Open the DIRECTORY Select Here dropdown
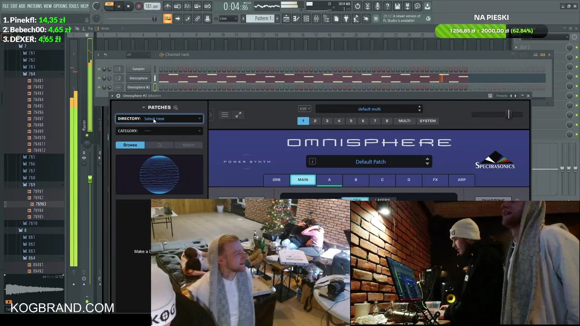This screenshot has height=326, width=580. click(159, 119)
